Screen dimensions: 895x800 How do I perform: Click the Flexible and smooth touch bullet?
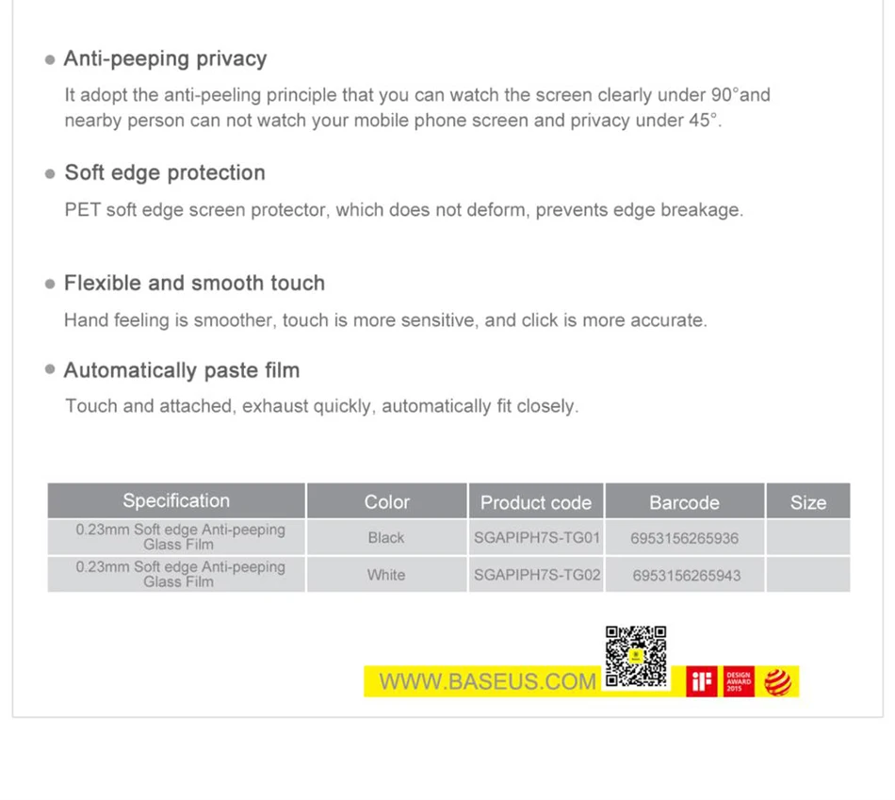51,284
